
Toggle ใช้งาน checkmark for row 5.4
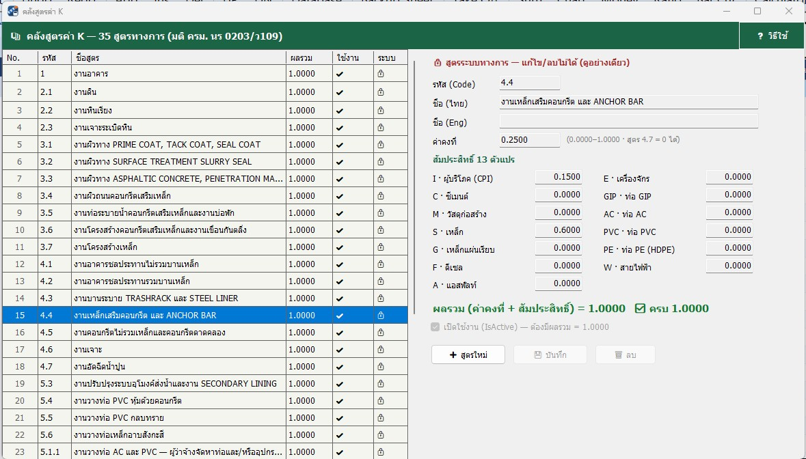(x=340, y=401)
